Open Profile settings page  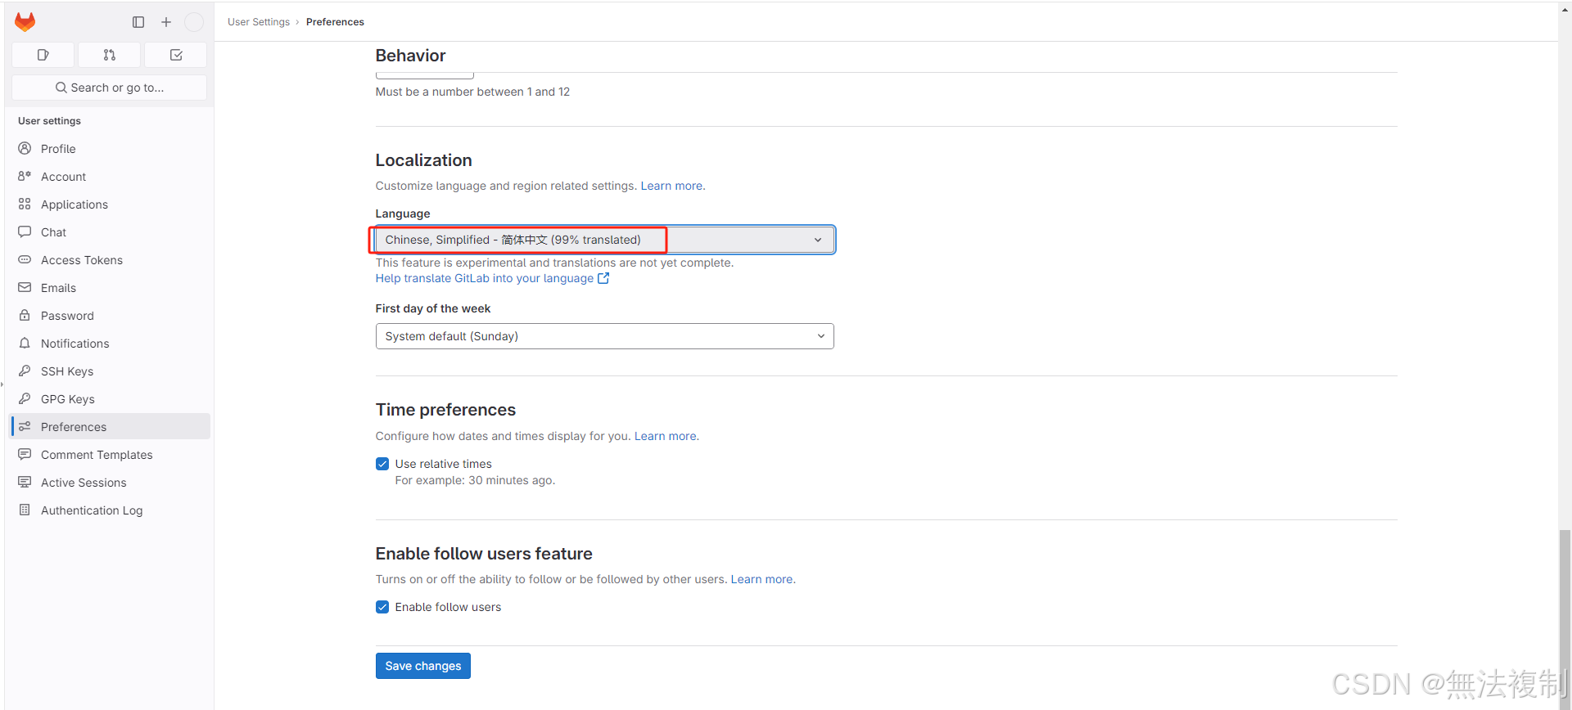110,148
